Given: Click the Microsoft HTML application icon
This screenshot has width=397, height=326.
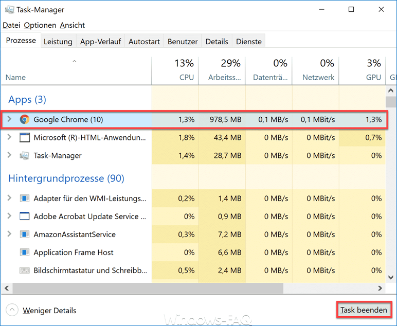Looking at the screenshot, I should click(25, 137).
